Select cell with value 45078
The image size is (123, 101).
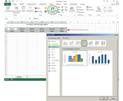click(x=42, y=31)
